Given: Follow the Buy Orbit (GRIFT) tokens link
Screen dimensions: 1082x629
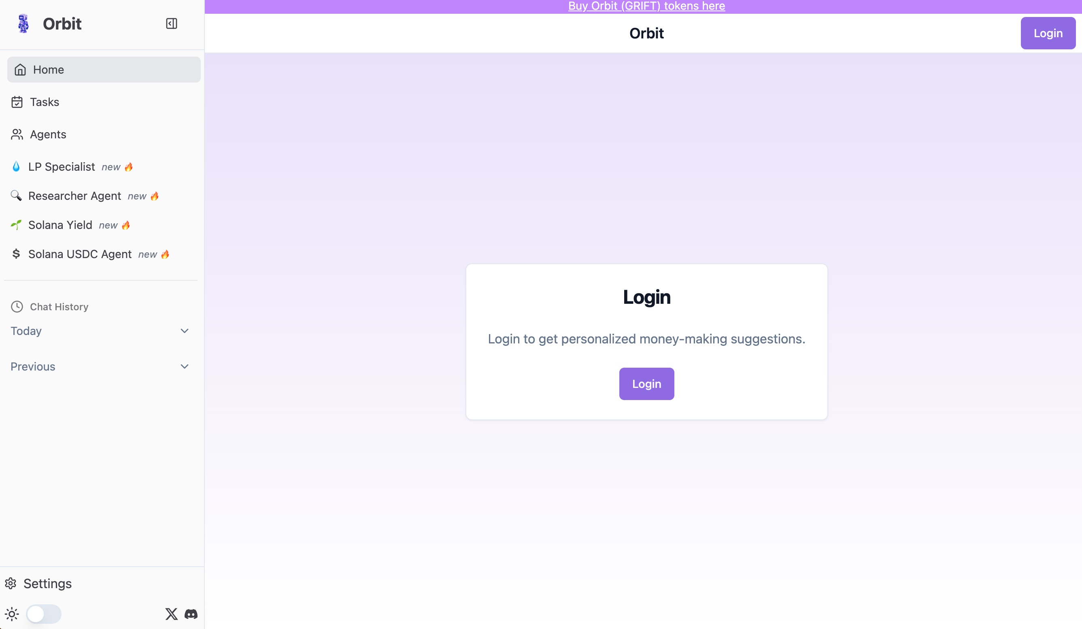Looking at the screenshot, I should pos(646,6).
